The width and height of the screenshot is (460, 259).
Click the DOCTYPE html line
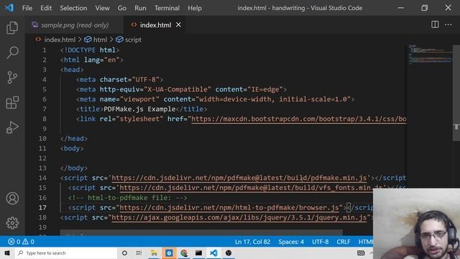90,50
